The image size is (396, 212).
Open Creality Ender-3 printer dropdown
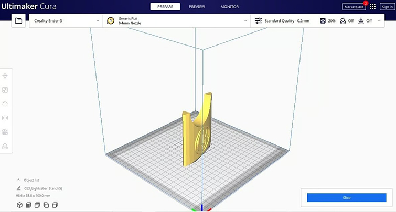[x=66, y=20]
